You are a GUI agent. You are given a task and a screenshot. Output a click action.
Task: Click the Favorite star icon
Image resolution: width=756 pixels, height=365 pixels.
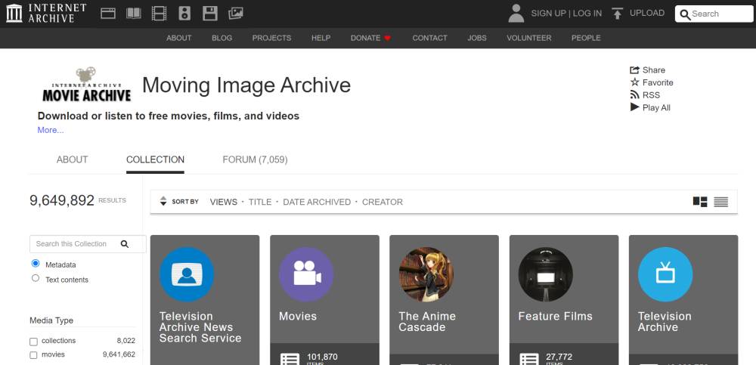point(634,82)
